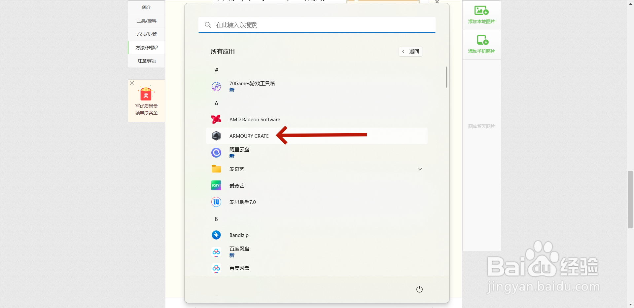Click the ARMOURY CRATE label text
Viewport: 634px width, 308px height.
point(249,136)
